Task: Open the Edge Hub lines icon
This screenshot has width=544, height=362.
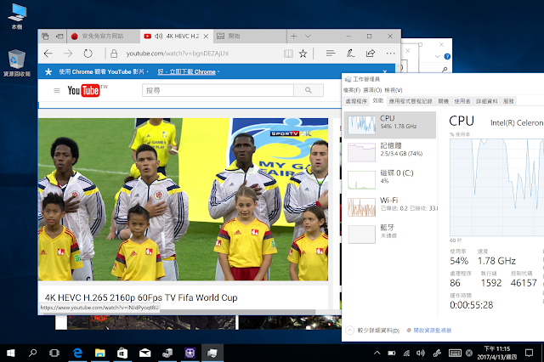Action: (331, 54)
